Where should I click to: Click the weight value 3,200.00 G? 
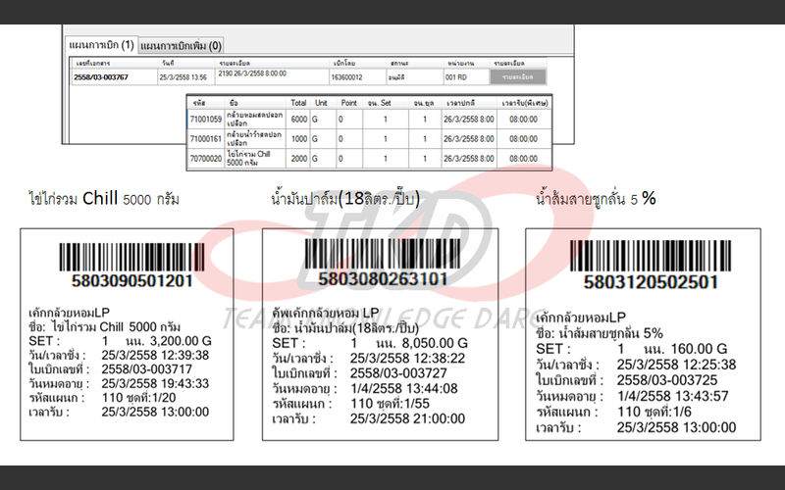(x=181, y=341)
